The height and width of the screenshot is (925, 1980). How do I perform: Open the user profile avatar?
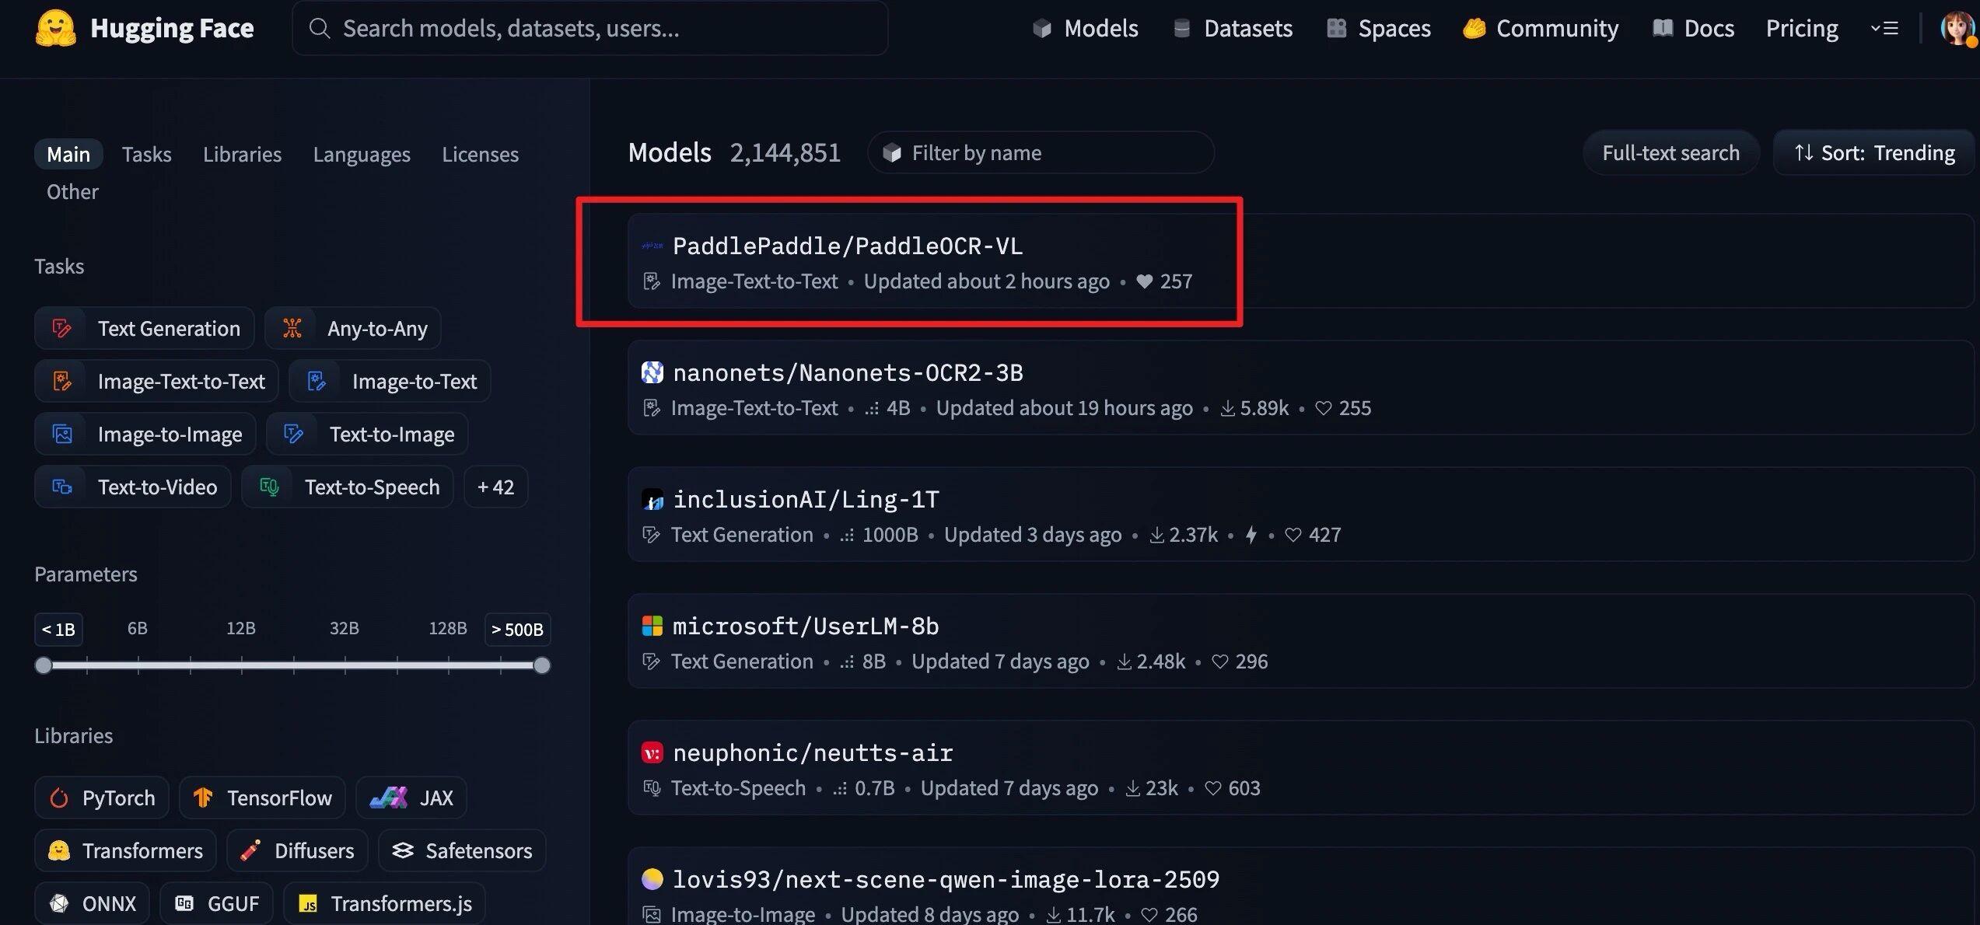click(1956, 30)
